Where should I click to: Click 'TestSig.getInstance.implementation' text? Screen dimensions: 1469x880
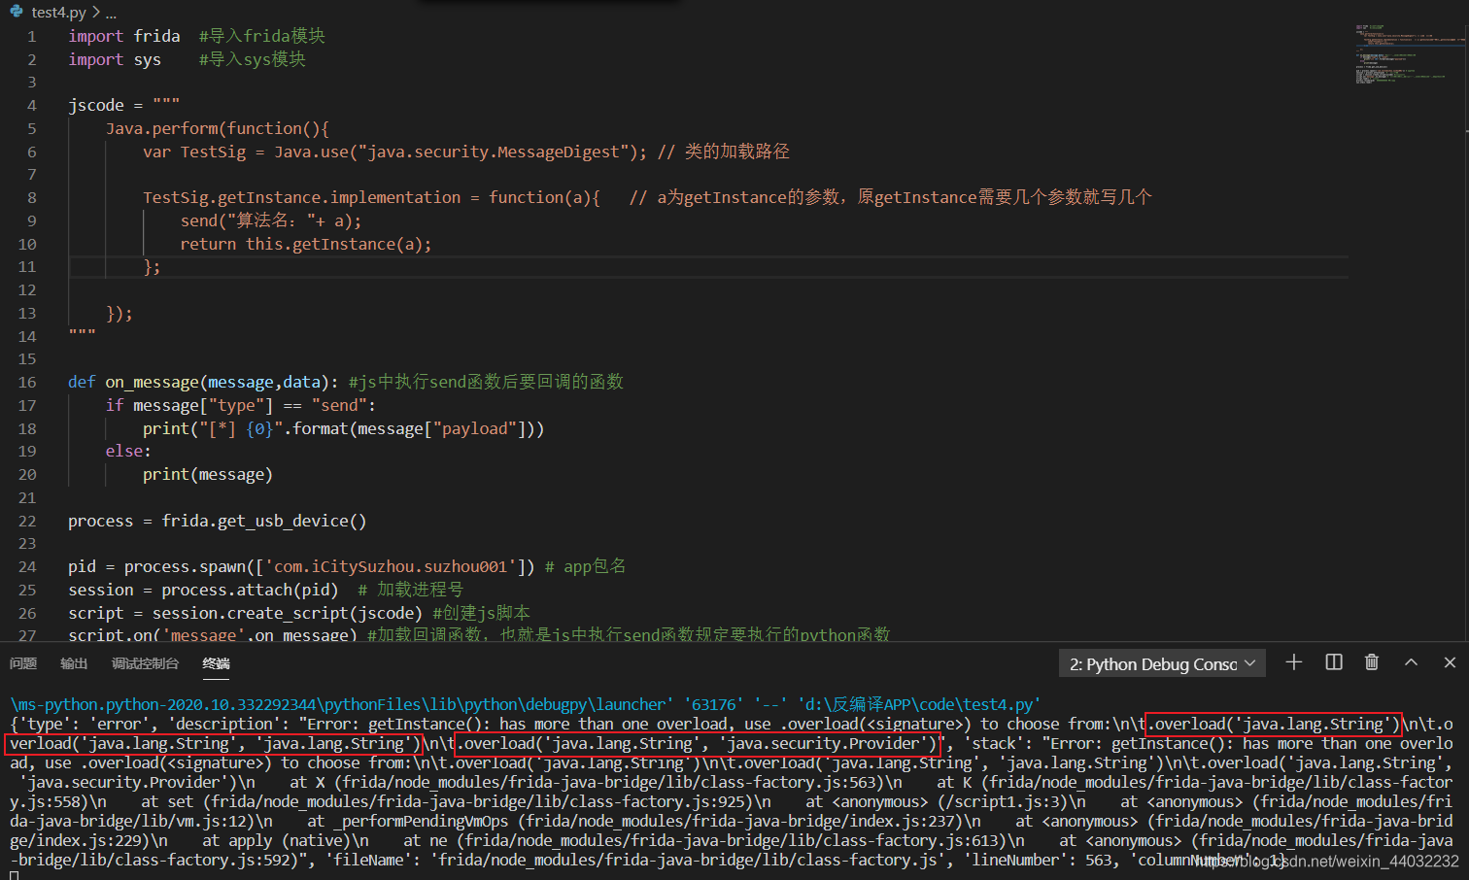[302, 197]
